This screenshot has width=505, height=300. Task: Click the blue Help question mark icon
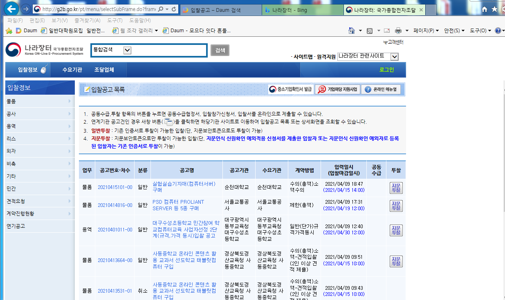tap(498, 31)
